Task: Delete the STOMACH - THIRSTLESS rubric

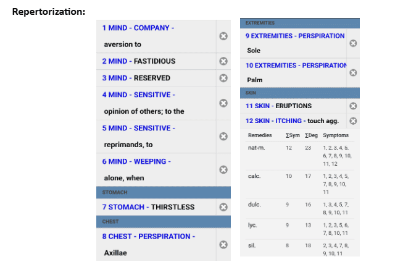Action: (223, 207)
